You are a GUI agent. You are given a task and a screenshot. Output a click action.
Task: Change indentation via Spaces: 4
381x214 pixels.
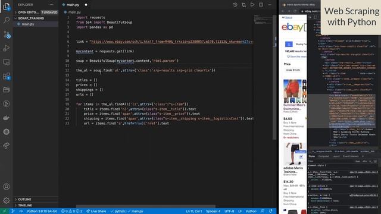pyautogui.click(x=213, y=211)
